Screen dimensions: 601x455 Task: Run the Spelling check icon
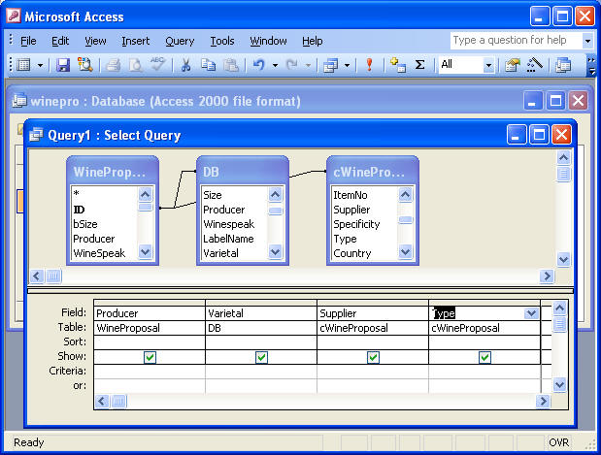pyautogui.click(x=157, y=64)
